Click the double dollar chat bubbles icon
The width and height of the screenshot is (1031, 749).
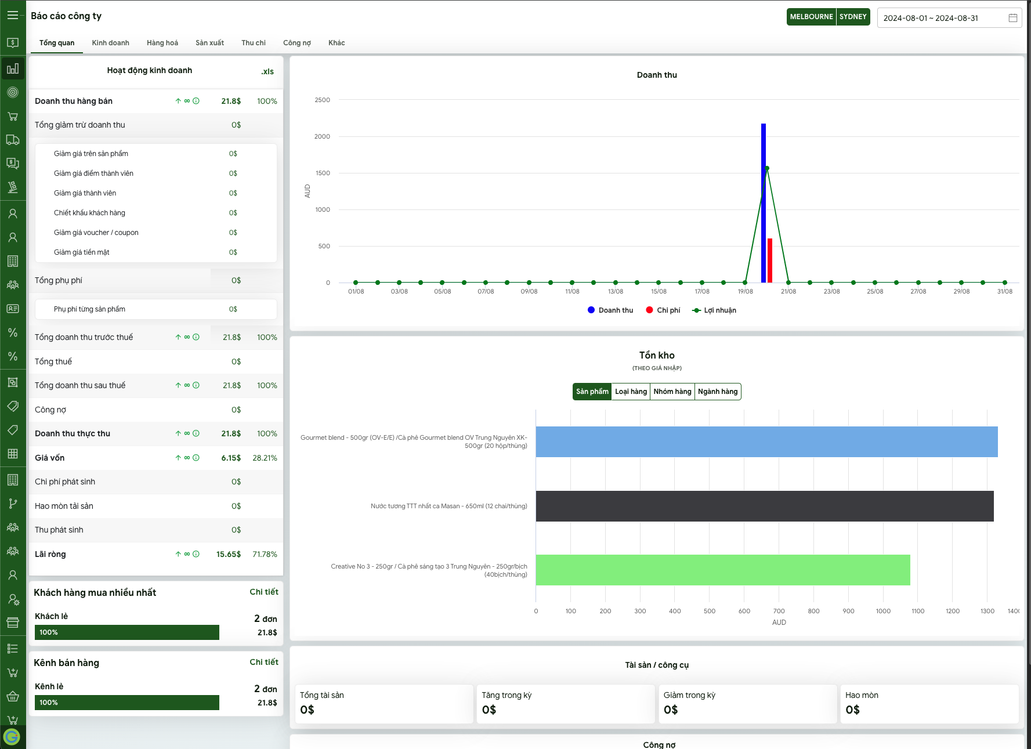point(13,164)
